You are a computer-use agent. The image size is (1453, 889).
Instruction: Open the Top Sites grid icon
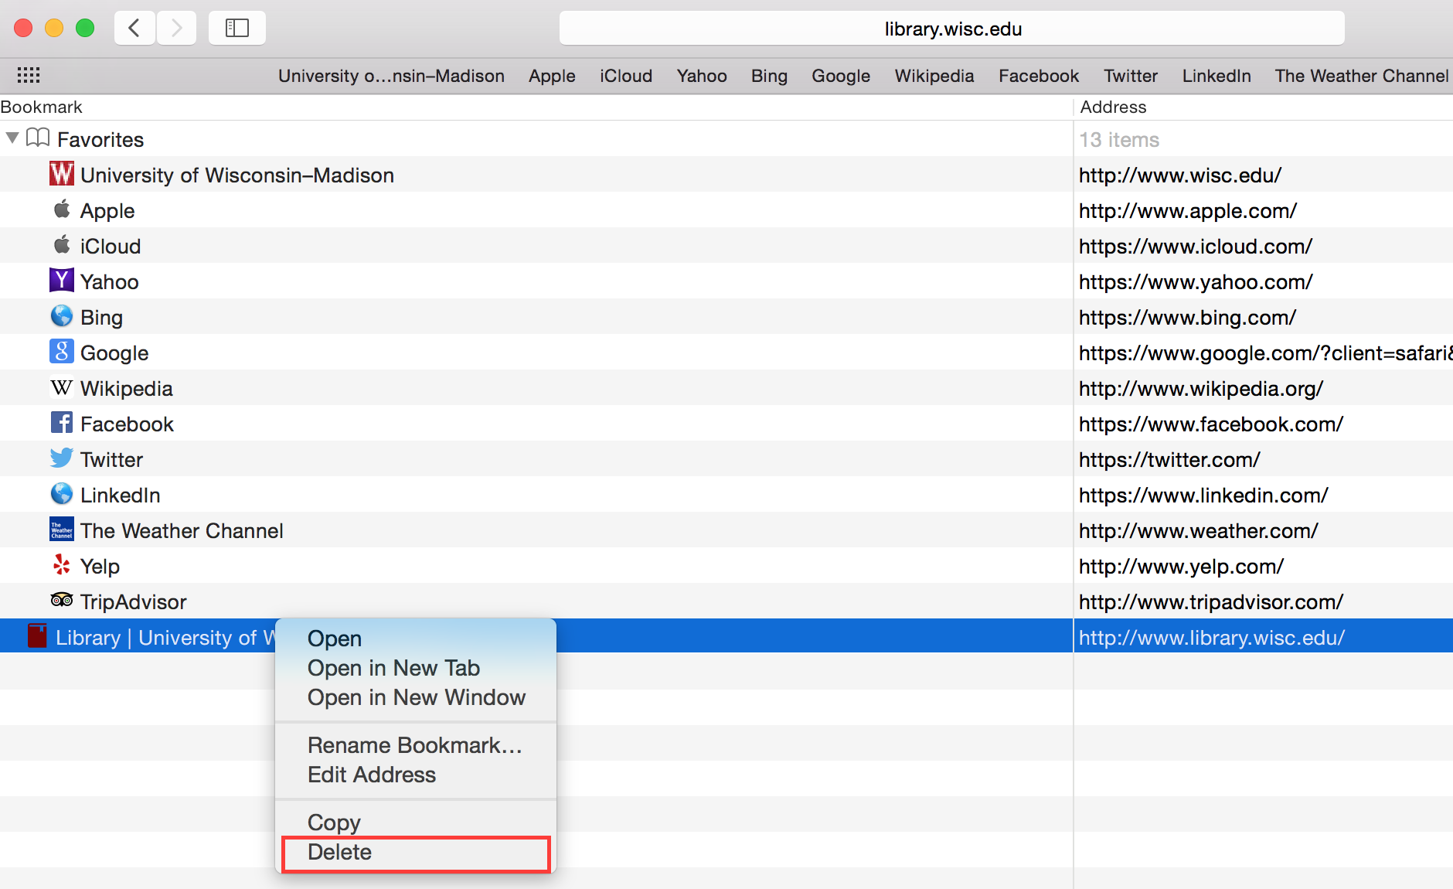(x=29, y=75)
